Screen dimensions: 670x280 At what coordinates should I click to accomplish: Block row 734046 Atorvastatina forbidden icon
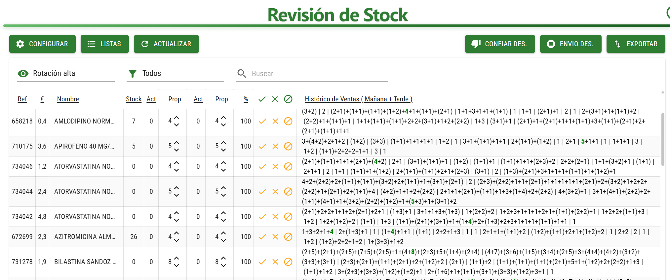pyautogui.click(x=288, y=166)
